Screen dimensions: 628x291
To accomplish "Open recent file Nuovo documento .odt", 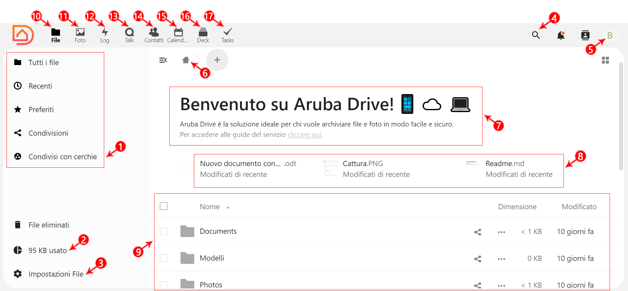I will coord(248,169).
